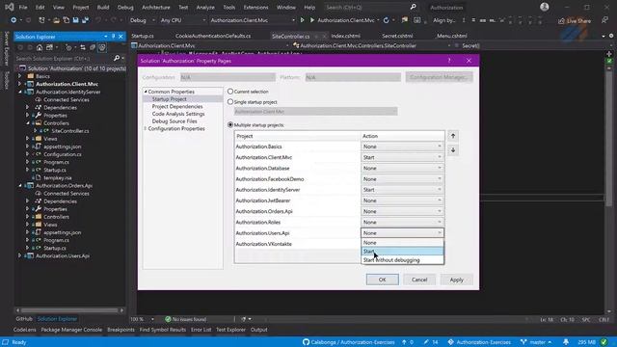Viewport: 617px width, 347px height.
Task: Switch to Startup.cs editor tab
Action: click(x=143, y=36)
